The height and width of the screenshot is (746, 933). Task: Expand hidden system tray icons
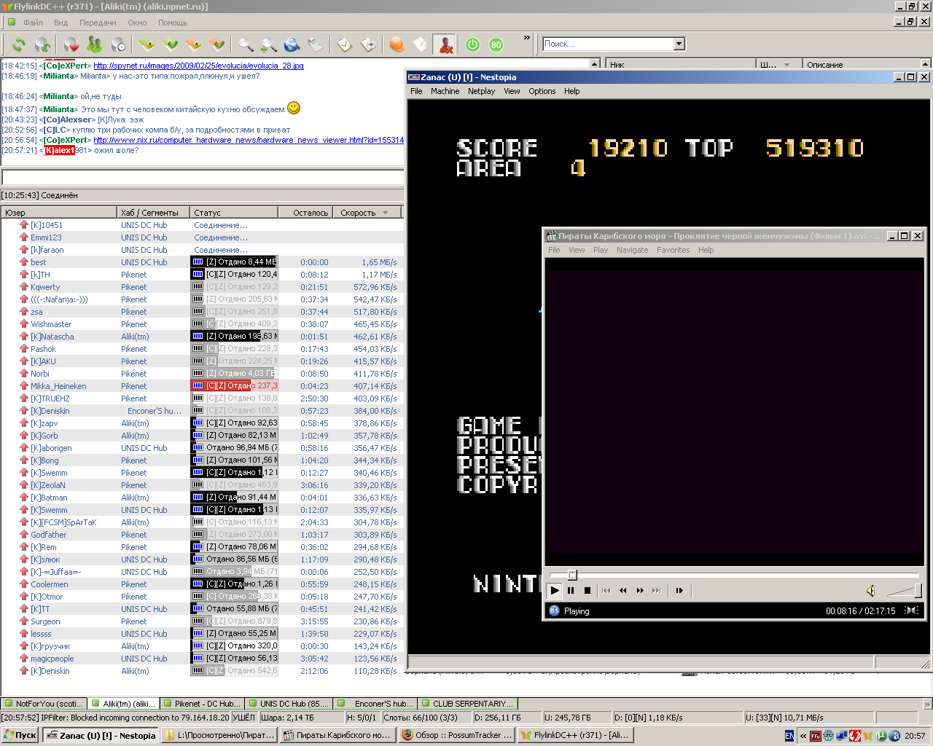[803, 736]
